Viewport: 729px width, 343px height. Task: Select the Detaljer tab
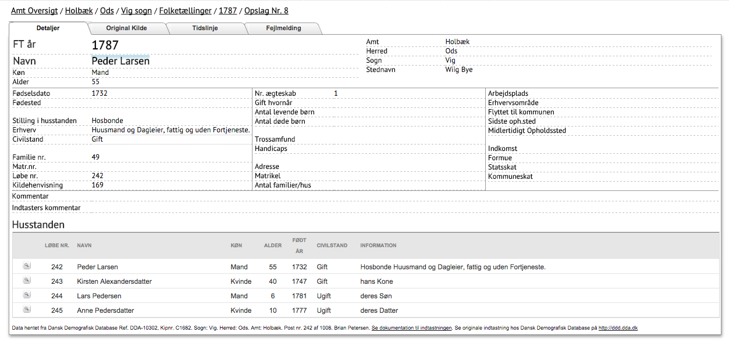(48, 28)
